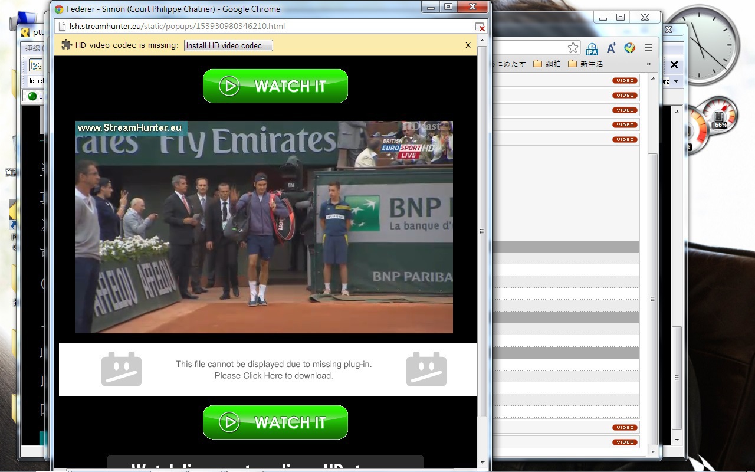Viewport: 755px width, 472px height.
Task: Open the 新生活 bookmark folder
Action: pyautogui.click(x=586, y=64)
